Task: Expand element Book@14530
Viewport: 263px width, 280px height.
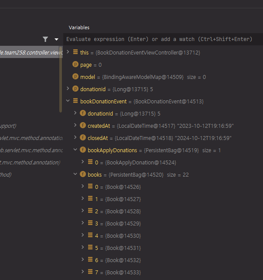Action: click(83, 235)
